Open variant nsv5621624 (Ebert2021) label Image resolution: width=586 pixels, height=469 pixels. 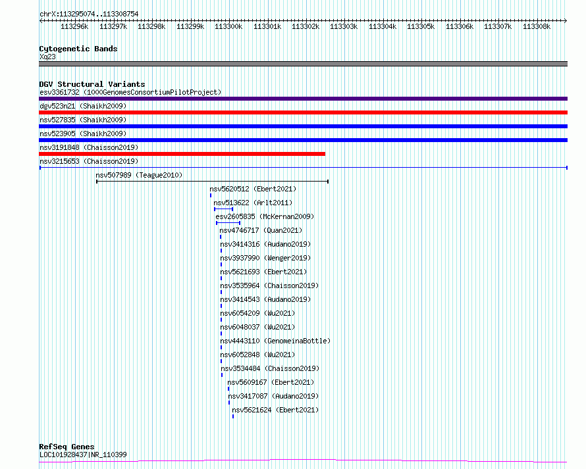(275, 410)
